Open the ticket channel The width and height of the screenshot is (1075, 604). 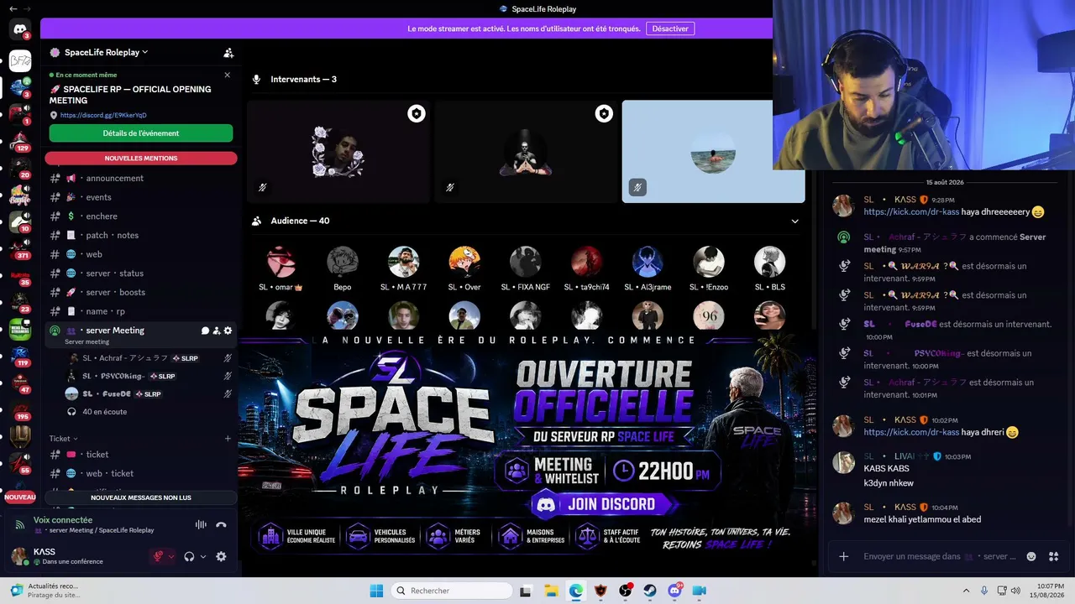tap(141, 455)
